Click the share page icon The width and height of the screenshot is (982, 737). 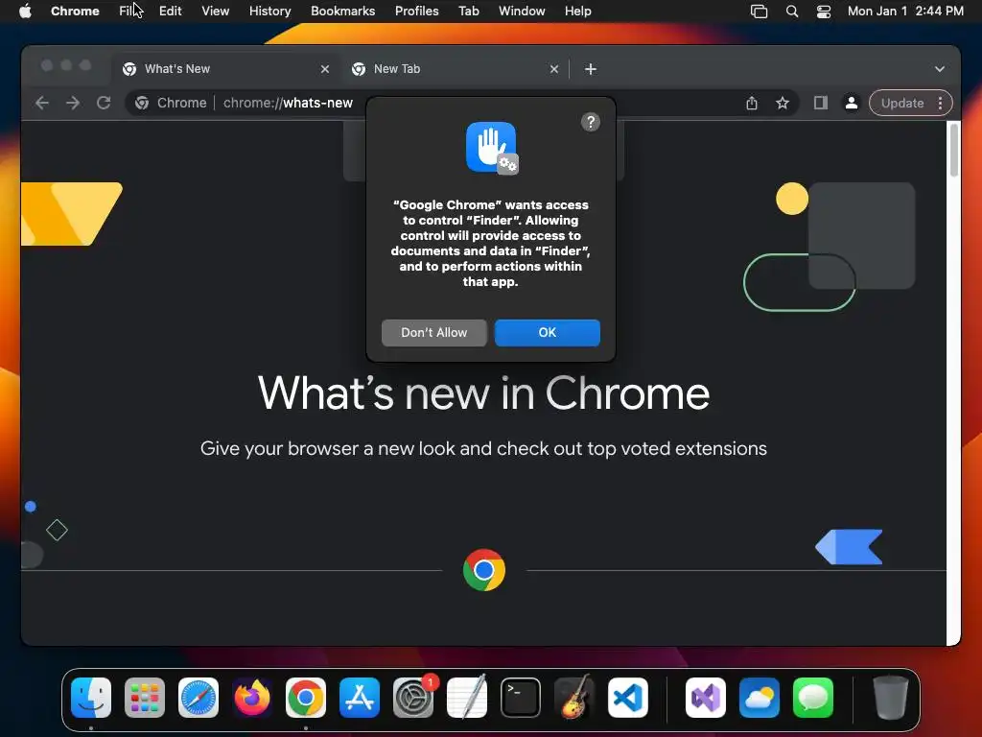click(x=752, y=103)
